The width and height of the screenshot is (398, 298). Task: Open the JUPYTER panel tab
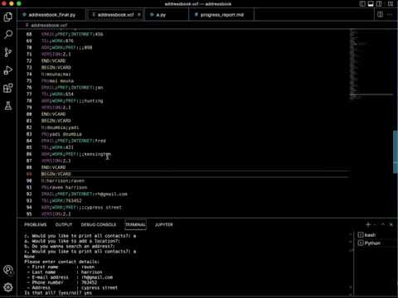pos(164,224)
